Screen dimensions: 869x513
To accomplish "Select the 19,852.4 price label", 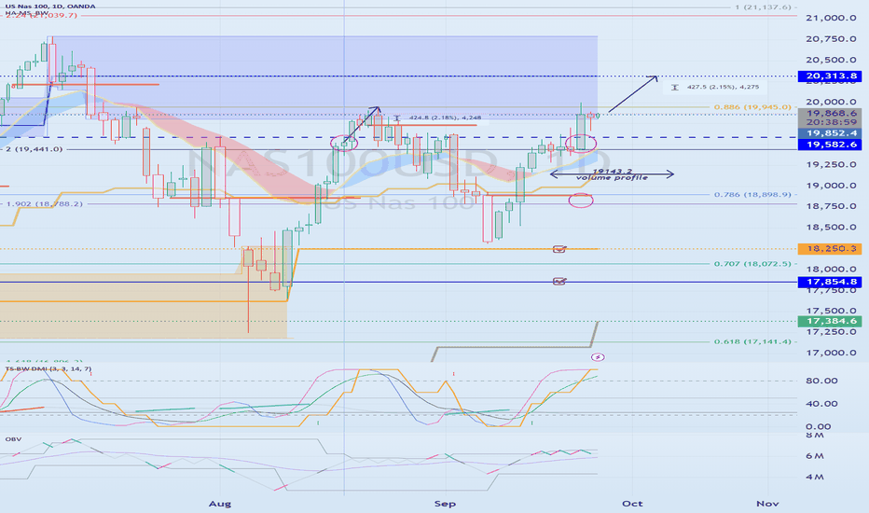I will pyautogui.click(x=830, y=133).
